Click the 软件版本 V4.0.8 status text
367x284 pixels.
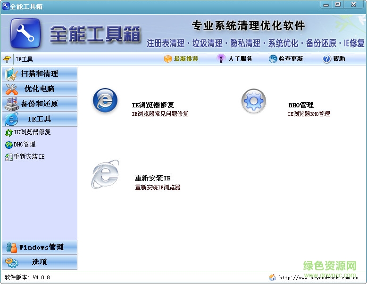27,277
